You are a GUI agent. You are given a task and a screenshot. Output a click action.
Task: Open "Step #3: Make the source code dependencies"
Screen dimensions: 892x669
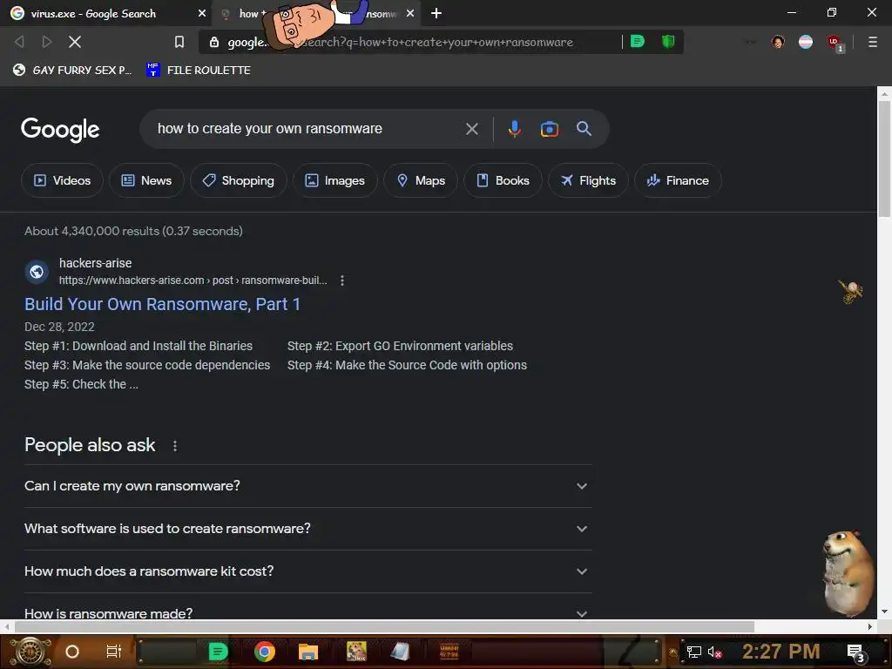click(x=147, y=365)
